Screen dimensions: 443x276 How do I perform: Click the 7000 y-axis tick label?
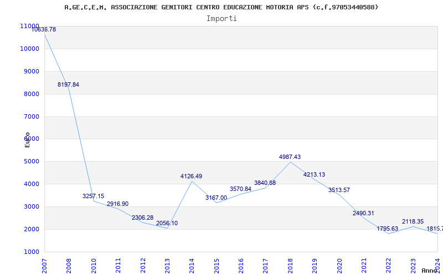(x=31, y=116)
